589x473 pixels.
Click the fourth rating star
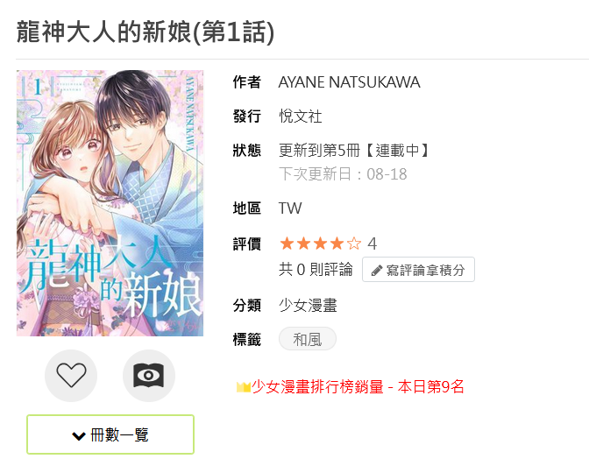point(337,244)
